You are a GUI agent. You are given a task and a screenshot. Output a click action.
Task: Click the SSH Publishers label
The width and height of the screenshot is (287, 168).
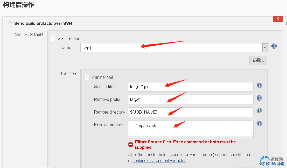(x=29, y=34)
